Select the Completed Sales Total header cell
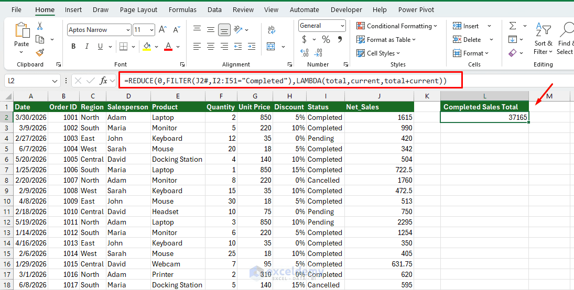Screen dimensions: 574x290 (x=485, y=107)
